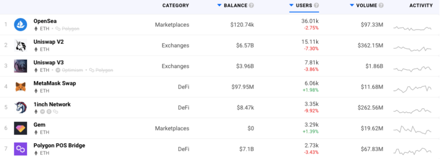Click the $1.86B volume value

[x=374, y=66]
